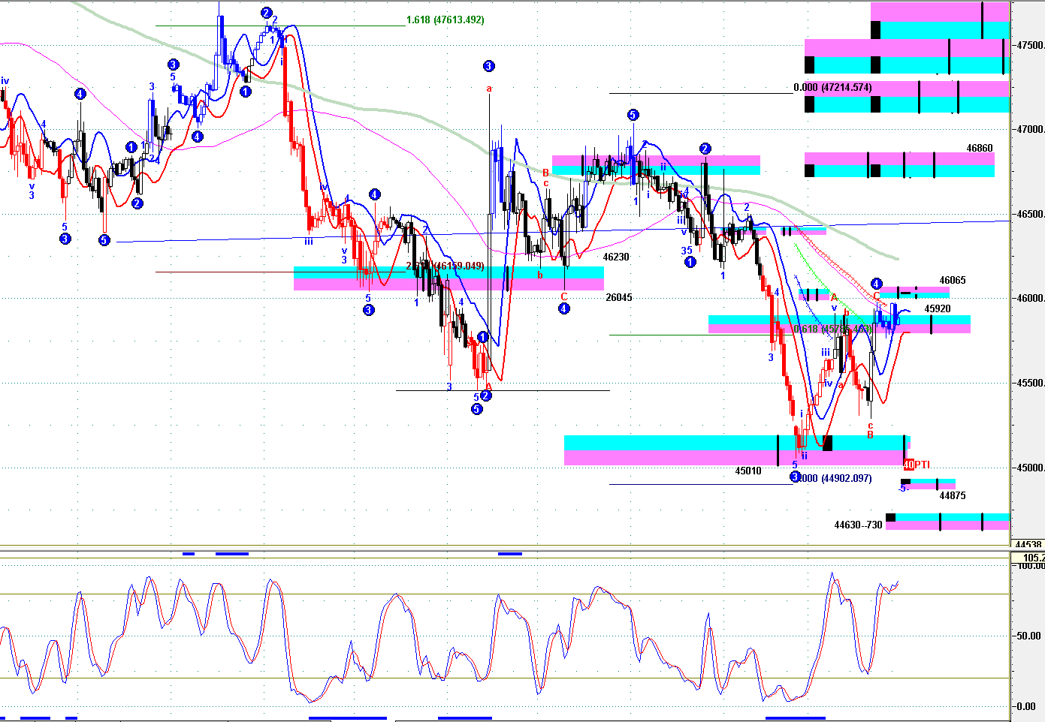Click the 46230 price label
This screenshot has height=722, width=1045.
point(616,257)
